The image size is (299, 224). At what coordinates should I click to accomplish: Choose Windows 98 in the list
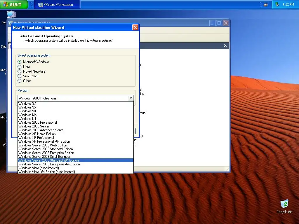[x=76, y=111]
